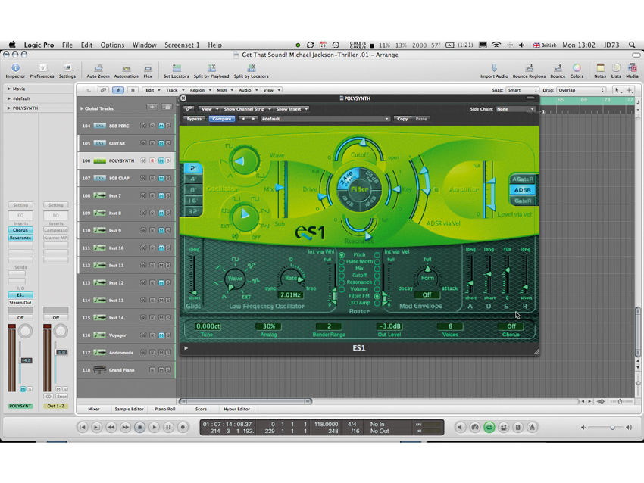Open the Snap mode dropdown
Screen dimensions: 644x483
click(522, 90)
